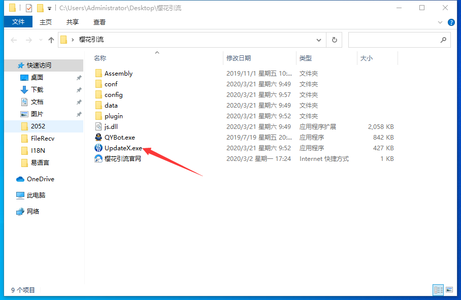This screenshot has height=300, width=461.
Task: Open quick access toolbar customize dropdown
Action: 49,9
